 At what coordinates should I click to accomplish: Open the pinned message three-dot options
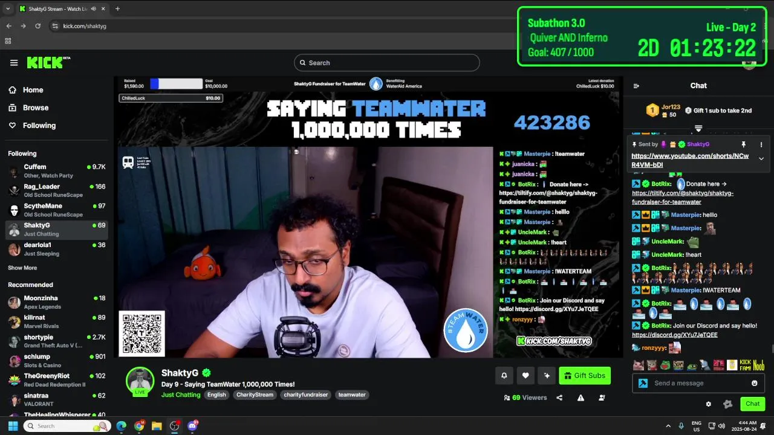(761, 144)
